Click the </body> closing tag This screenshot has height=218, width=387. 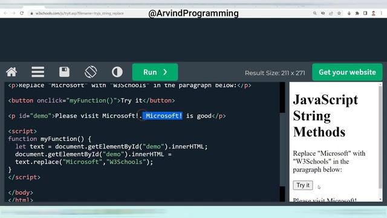tap(21, 193)
